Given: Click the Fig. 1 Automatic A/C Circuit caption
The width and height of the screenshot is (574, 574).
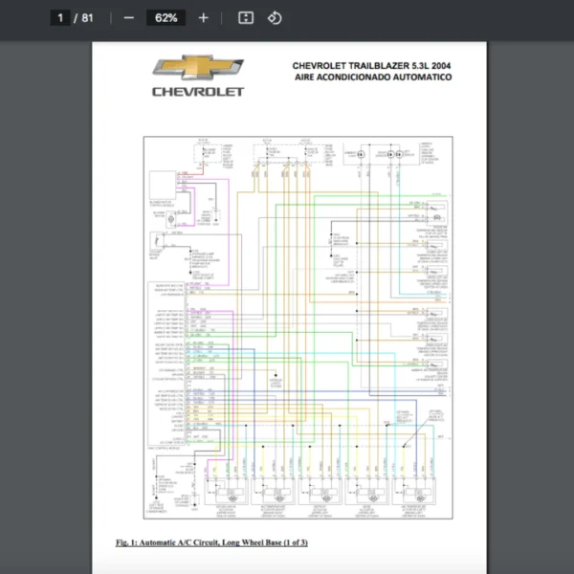Looking at the screenshot, I should pos(211,543).
